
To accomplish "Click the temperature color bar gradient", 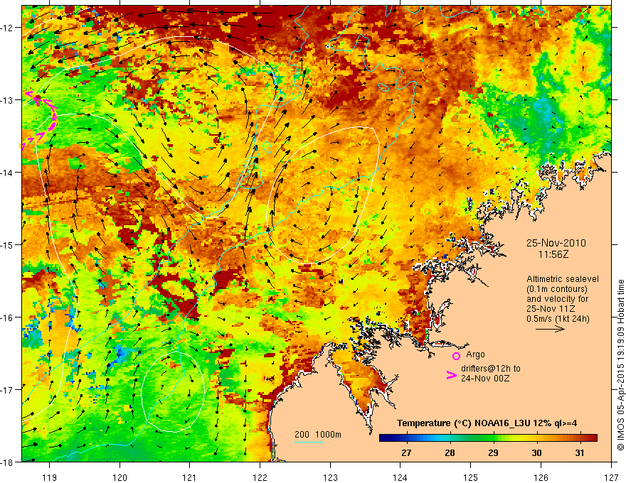I will click(488, 438).
